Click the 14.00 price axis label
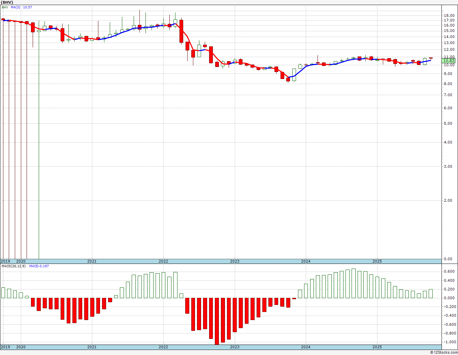458x355 pixels. coord(449,36)
